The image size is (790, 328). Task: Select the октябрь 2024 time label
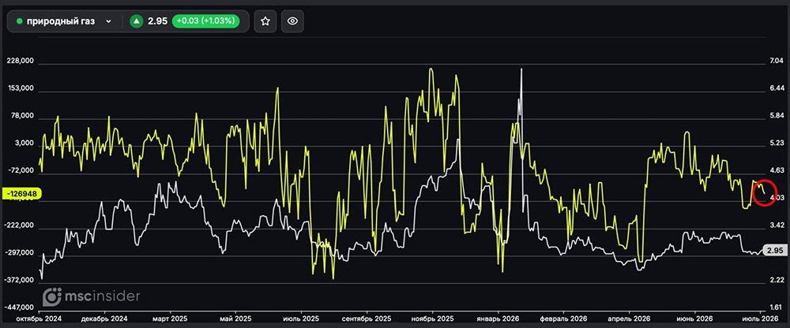coord(36,319)
